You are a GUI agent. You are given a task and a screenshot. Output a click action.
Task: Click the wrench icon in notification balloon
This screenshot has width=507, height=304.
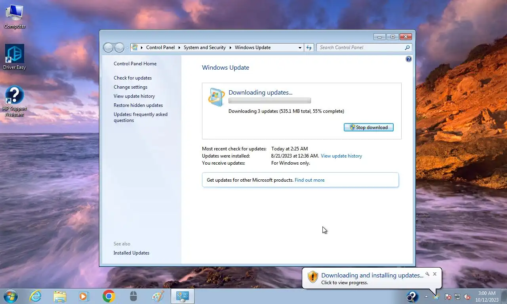coord(427,274)
